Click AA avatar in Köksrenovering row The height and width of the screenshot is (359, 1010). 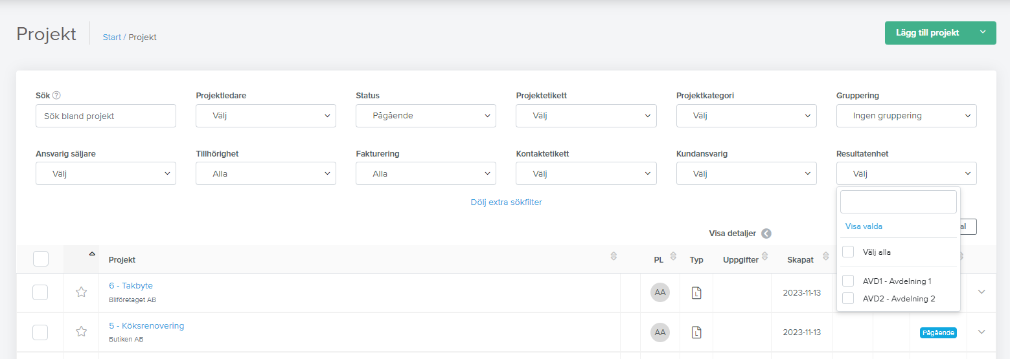tap(660, 332)
